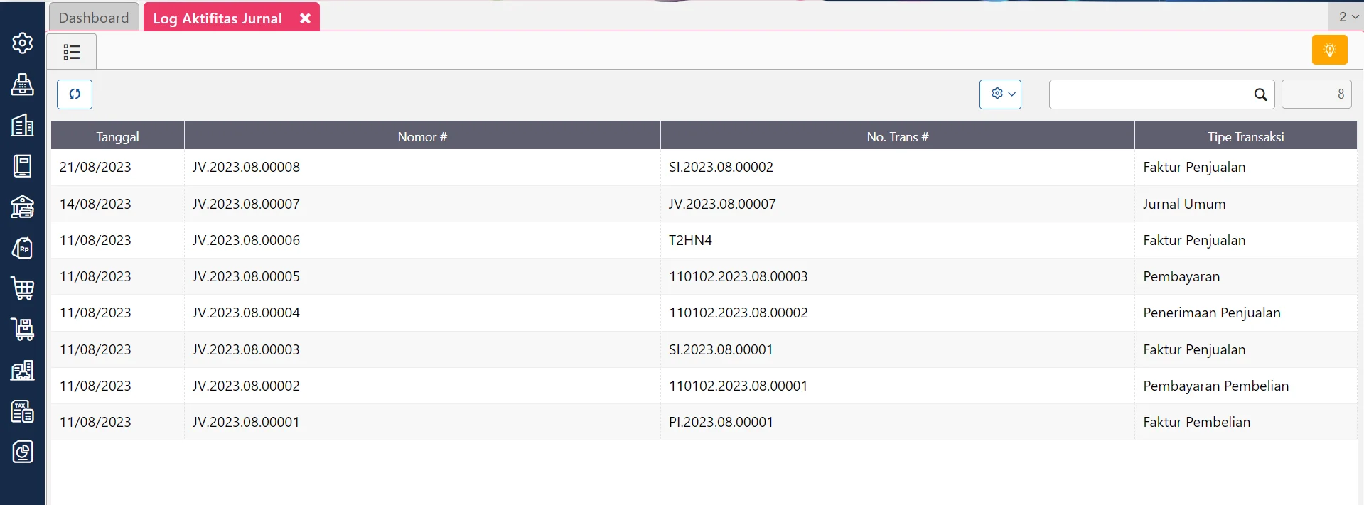Open the shopping cart purchase icon

point(22,288)
